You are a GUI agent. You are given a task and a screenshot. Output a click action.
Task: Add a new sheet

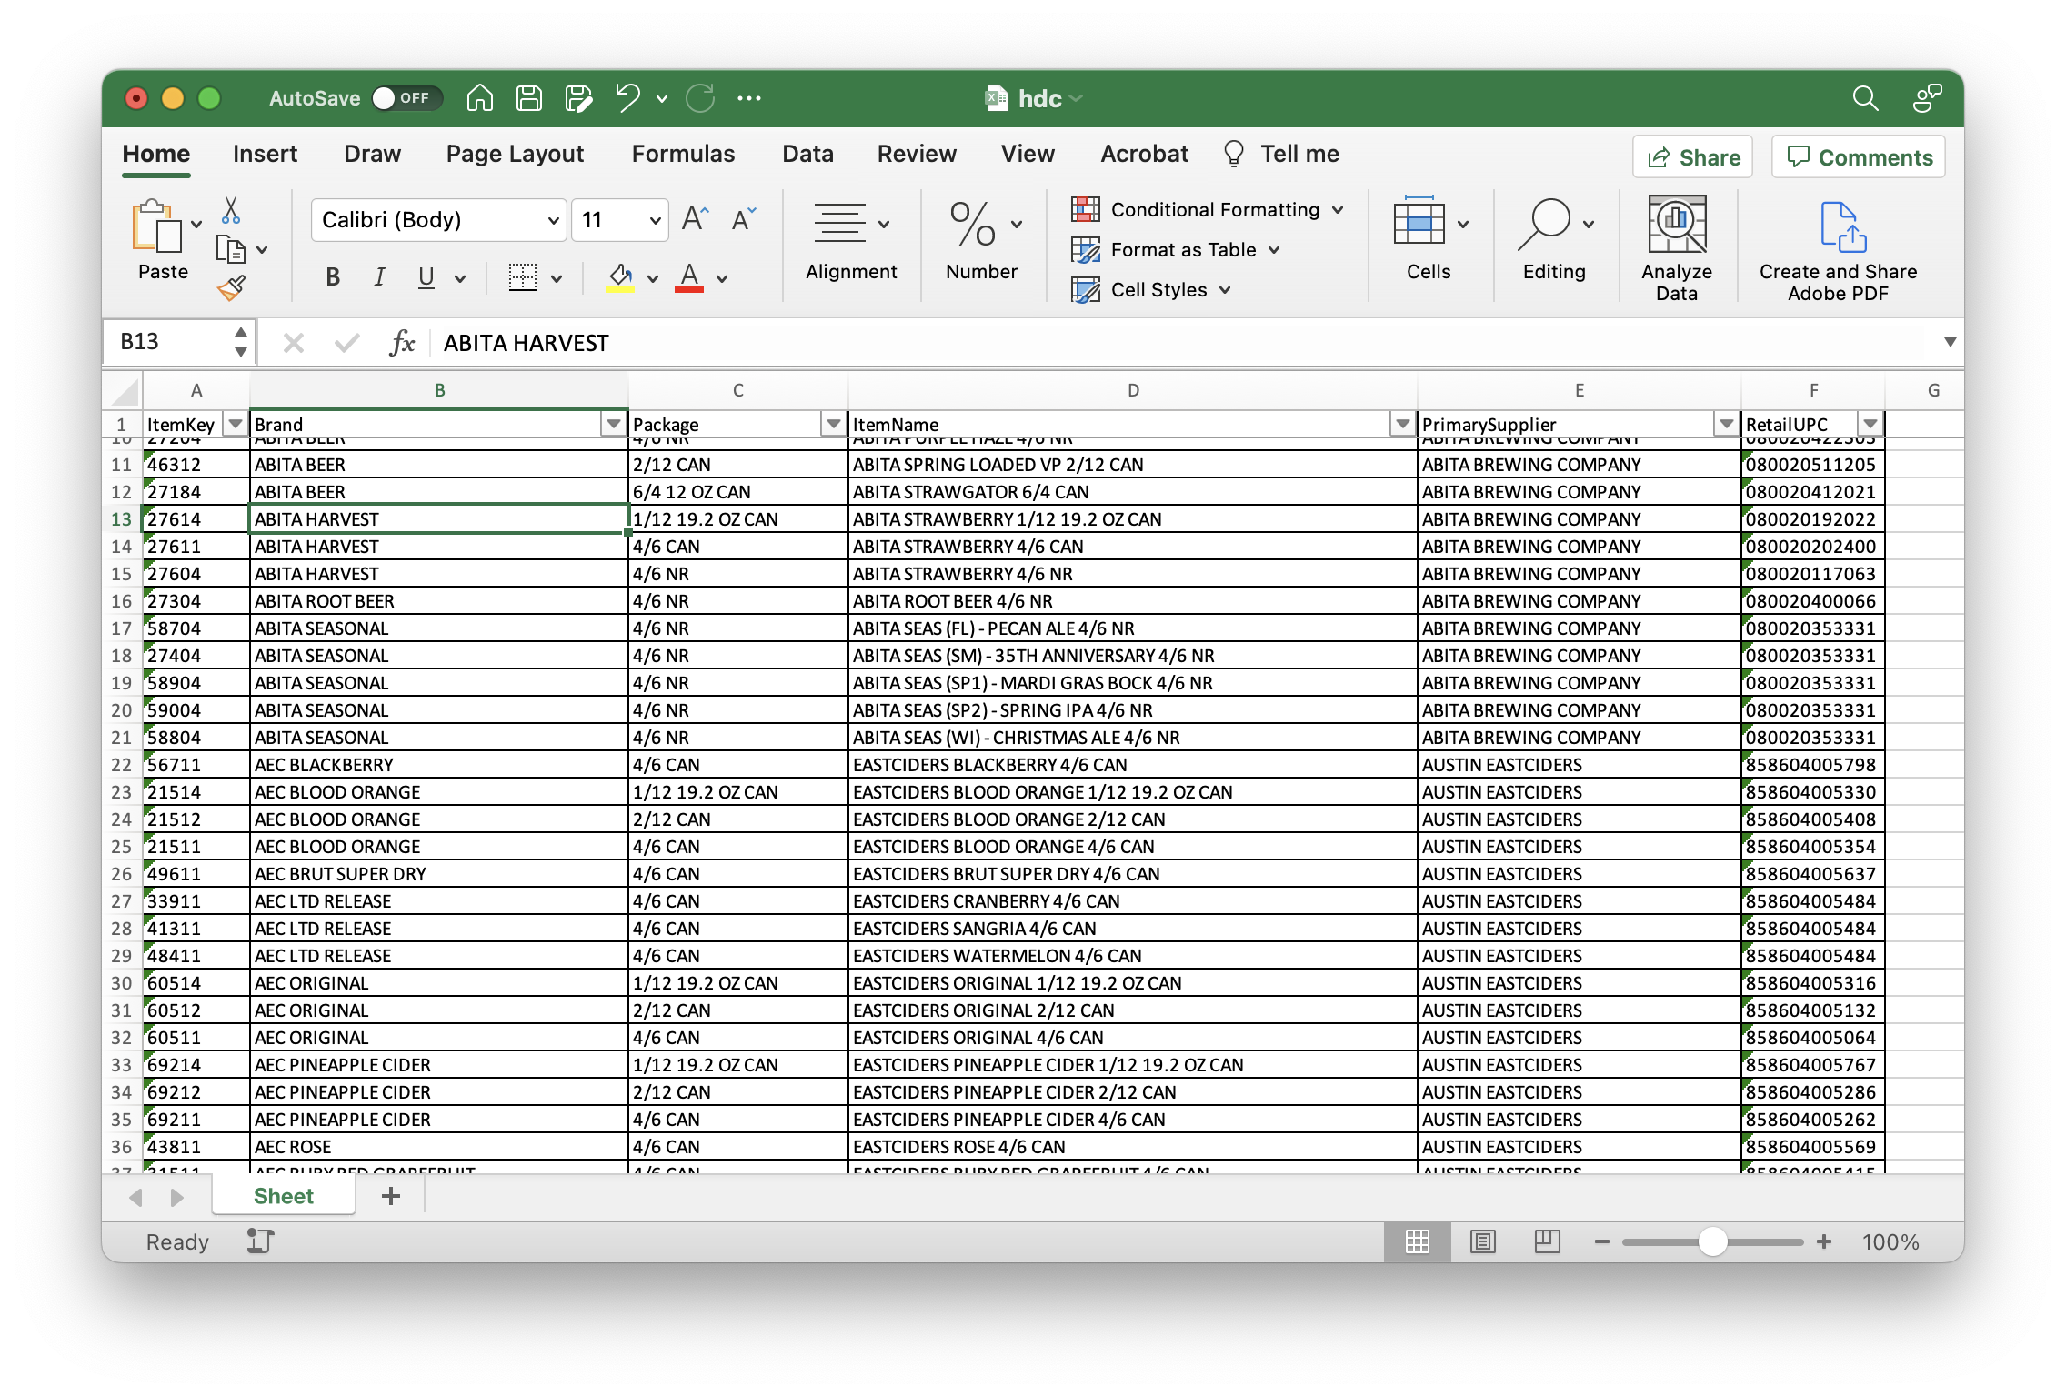pyautogui.click(x=391, y=1196)
